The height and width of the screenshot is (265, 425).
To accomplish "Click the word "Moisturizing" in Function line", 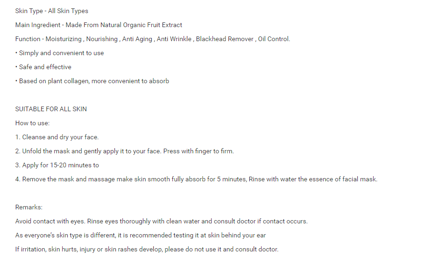I will [x=64, y=39].
